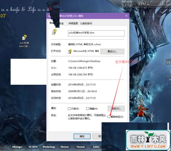Viewport: 171px width, 151px height.
Task: Switch to the 详细信息 tab
Action: 73,24
